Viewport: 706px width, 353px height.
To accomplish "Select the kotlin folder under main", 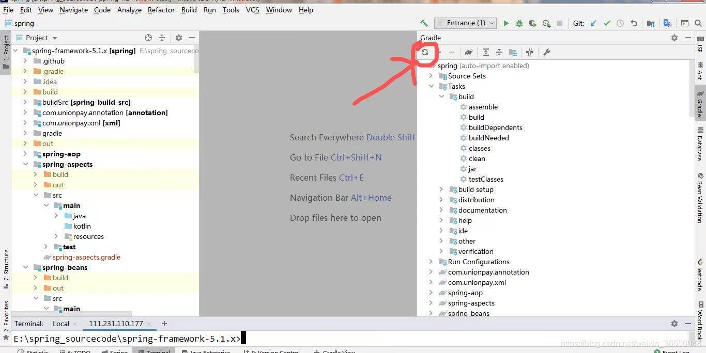I will point(82,226).
